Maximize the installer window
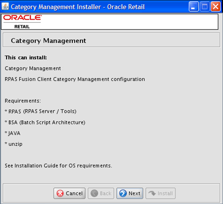 (x=205, y=6)
